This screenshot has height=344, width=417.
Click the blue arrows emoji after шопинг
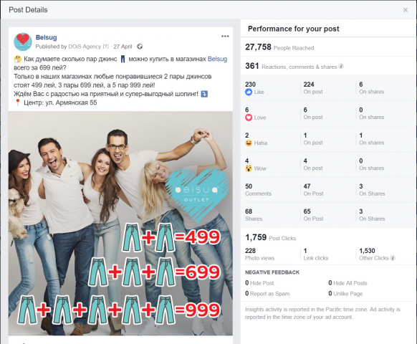click(204, 94)
